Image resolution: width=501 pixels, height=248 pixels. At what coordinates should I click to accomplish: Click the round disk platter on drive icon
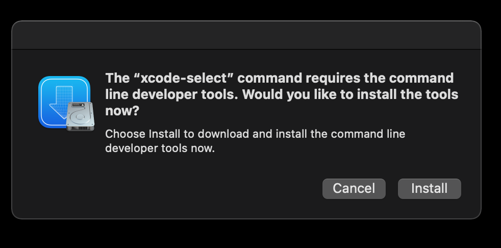(x=79, y=117)
